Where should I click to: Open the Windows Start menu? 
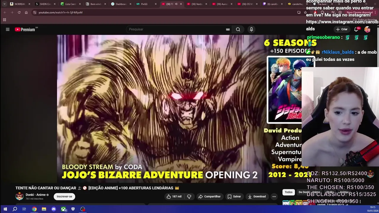coord(5,209)
